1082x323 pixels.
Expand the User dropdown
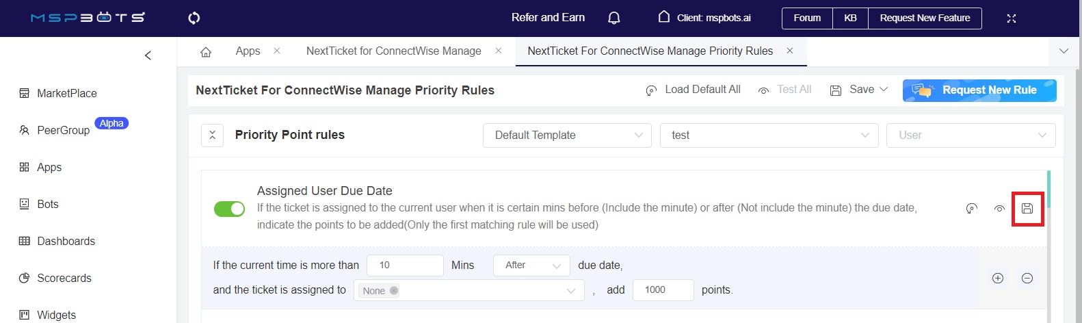(971, 135)
